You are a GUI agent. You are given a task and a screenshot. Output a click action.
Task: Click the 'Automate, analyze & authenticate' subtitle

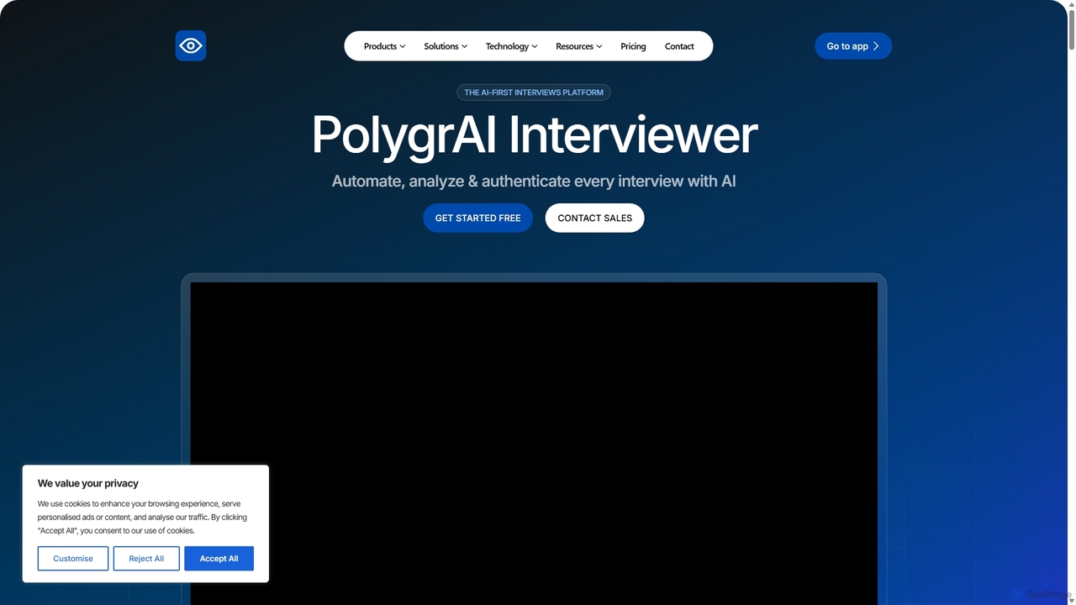pos(534,181)
